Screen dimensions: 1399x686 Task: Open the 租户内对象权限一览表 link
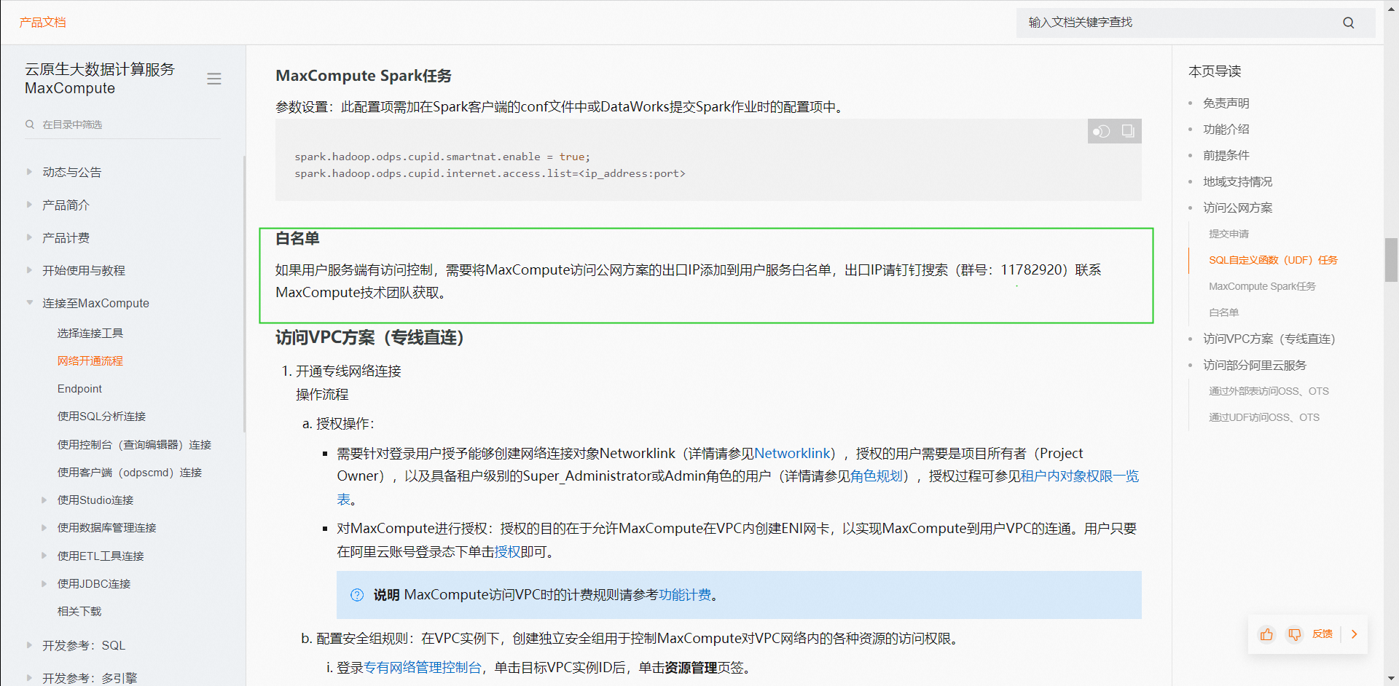[1079, 476]
